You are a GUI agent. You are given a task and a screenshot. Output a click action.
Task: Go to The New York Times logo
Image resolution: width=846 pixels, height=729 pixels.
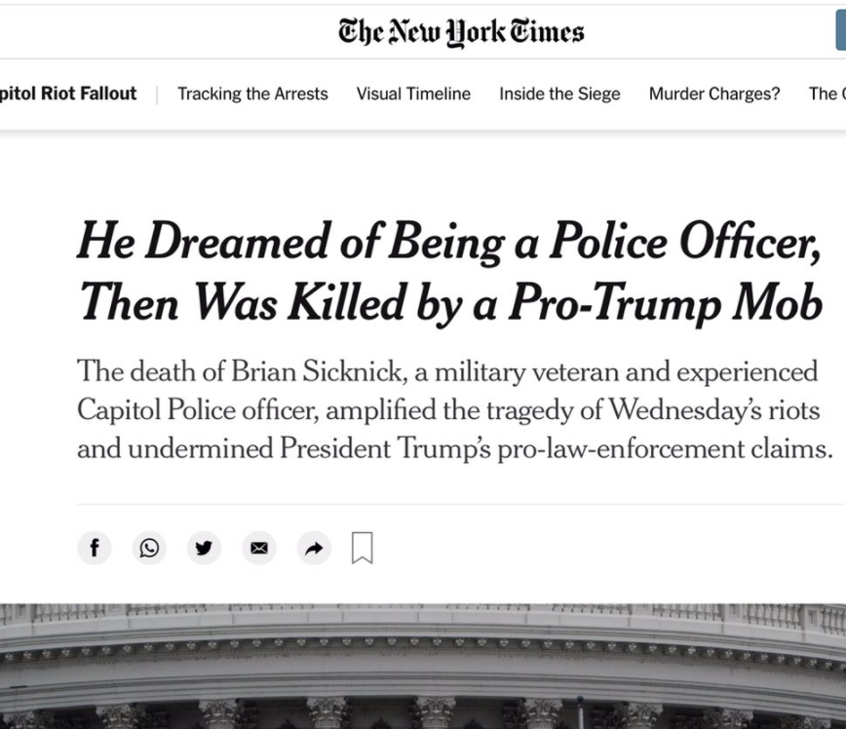(461, 32)
